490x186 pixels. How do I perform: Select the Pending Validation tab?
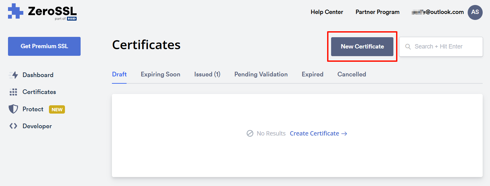[x=261, y=74]
